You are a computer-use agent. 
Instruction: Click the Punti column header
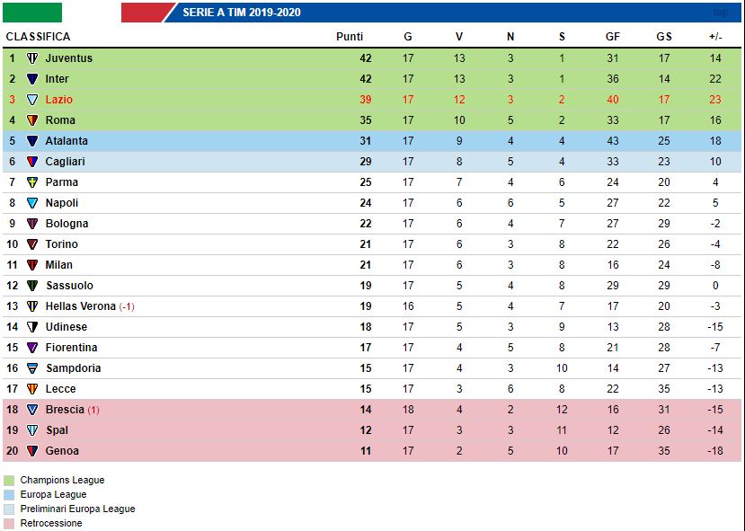[350, 37]
